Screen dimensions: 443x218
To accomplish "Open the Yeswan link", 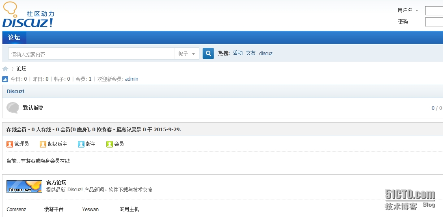I will pyautogui.click(x=91, y=209).
